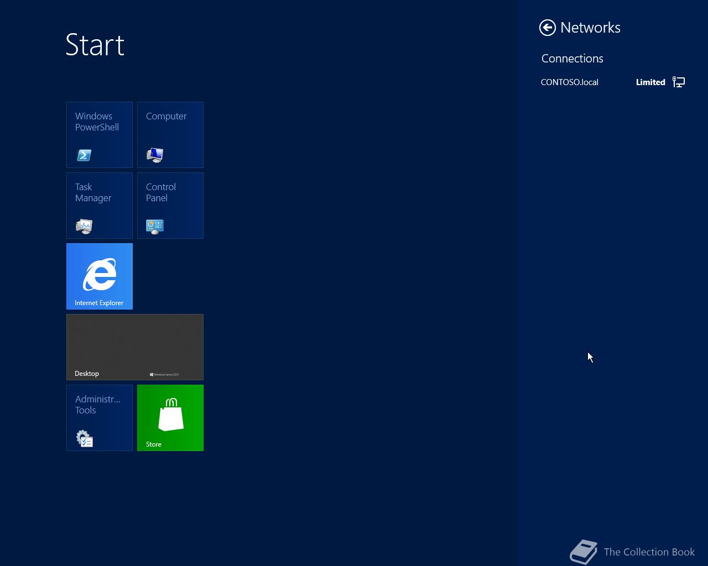Launch Internet Explorer tile
The height and width of the screenshot is (566, 708).
point(100,276)
